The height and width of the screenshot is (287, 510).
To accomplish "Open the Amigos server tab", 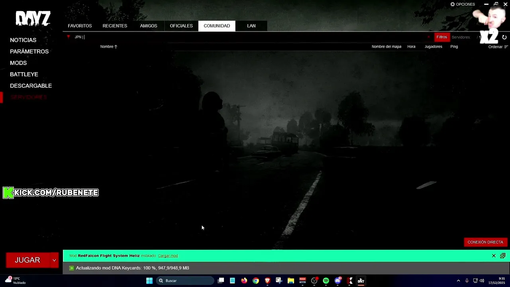I will [x=149, y=26].
